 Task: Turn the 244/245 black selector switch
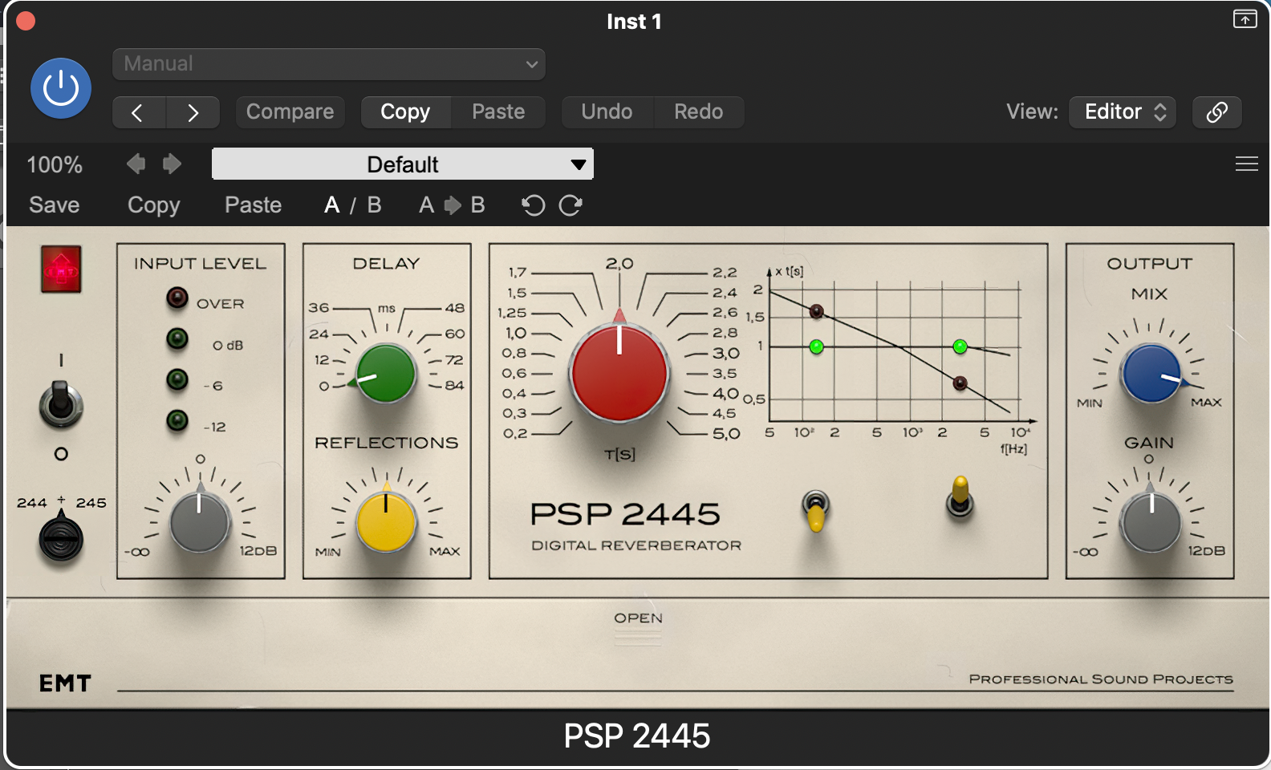(61, 539)
